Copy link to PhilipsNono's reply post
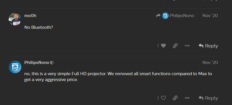Screen dimensions: 232x105 click(x=175, y=98)
